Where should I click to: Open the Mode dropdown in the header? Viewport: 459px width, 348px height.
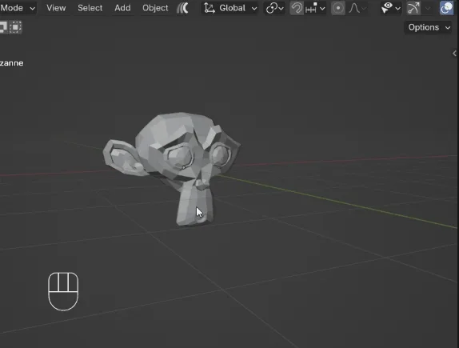[x=18, y=8]
